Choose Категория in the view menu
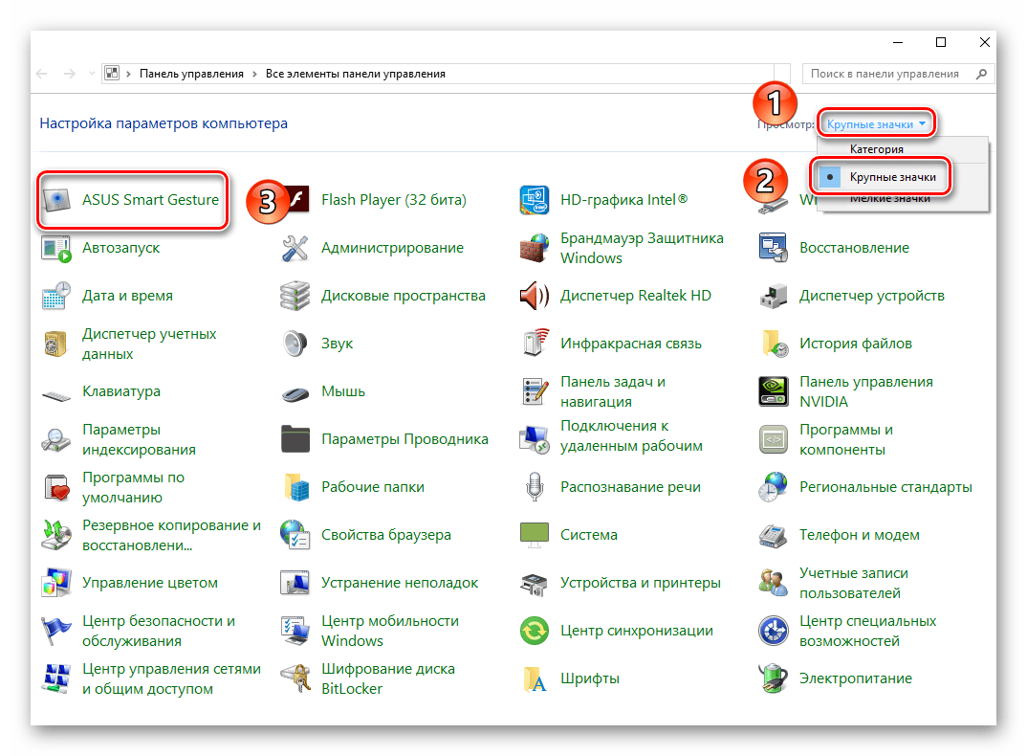This screenshot has height=756, width=1027. (x=876, y=149)
